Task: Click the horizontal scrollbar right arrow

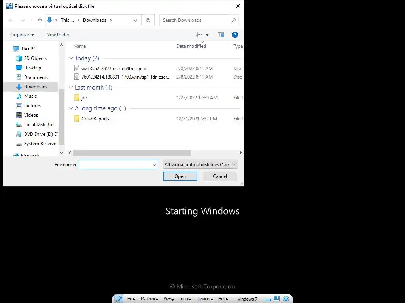Action: point(241,153)
